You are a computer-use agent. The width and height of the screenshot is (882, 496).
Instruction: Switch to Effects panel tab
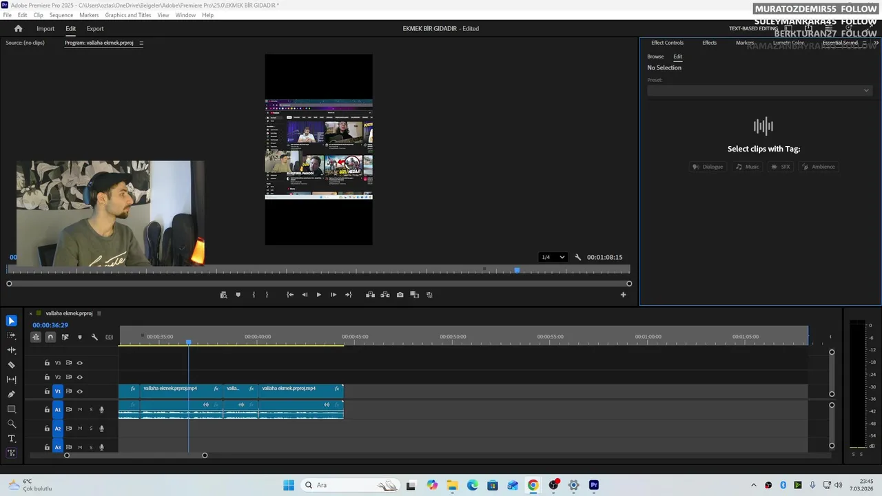710,43
